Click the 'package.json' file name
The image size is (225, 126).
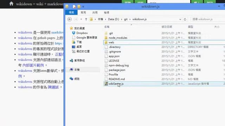(x=117, y=70)
